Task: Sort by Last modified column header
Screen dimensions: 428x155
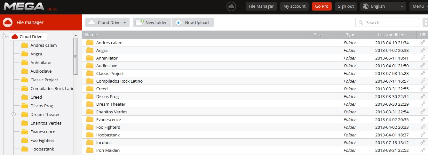Action: 396,35
